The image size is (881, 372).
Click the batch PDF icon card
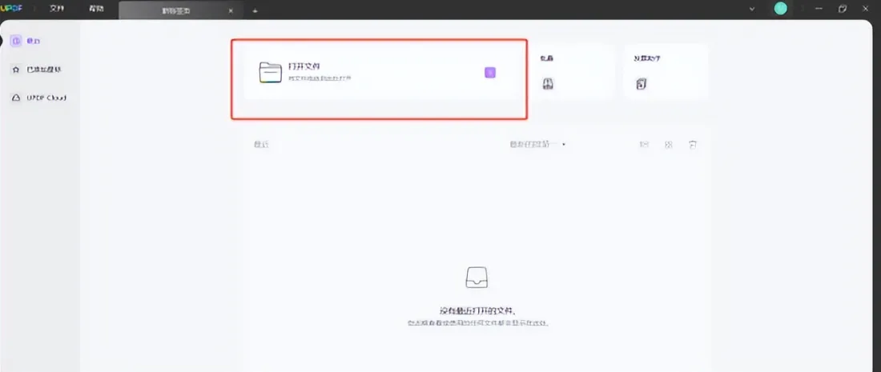(549, 83)
